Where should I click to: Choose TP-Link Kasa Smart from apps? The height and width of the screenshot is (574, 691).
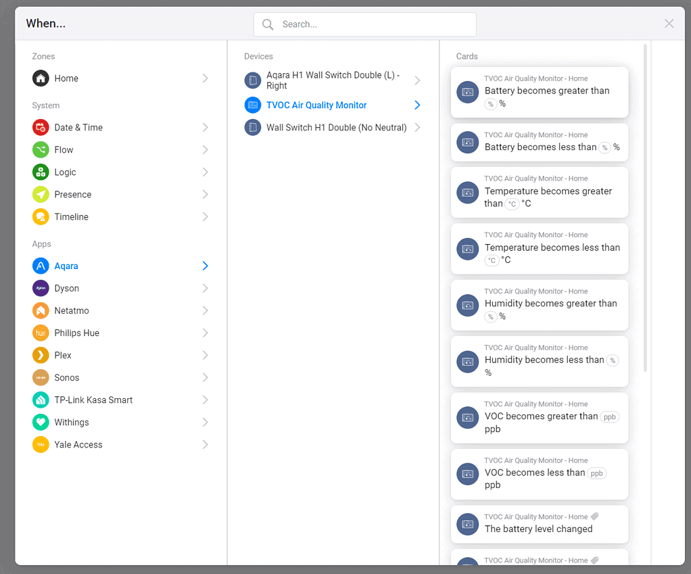click(x=93, y=400)
